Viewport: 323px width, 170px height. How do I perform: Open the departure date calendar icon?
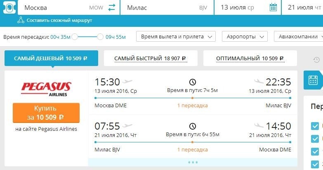tap(273, 7)
